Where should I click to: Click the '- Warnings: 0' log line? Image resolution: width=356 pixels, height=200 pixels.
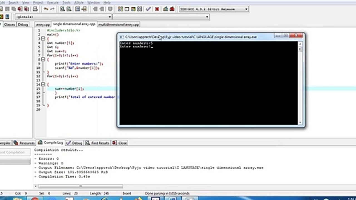click(49, 163)
